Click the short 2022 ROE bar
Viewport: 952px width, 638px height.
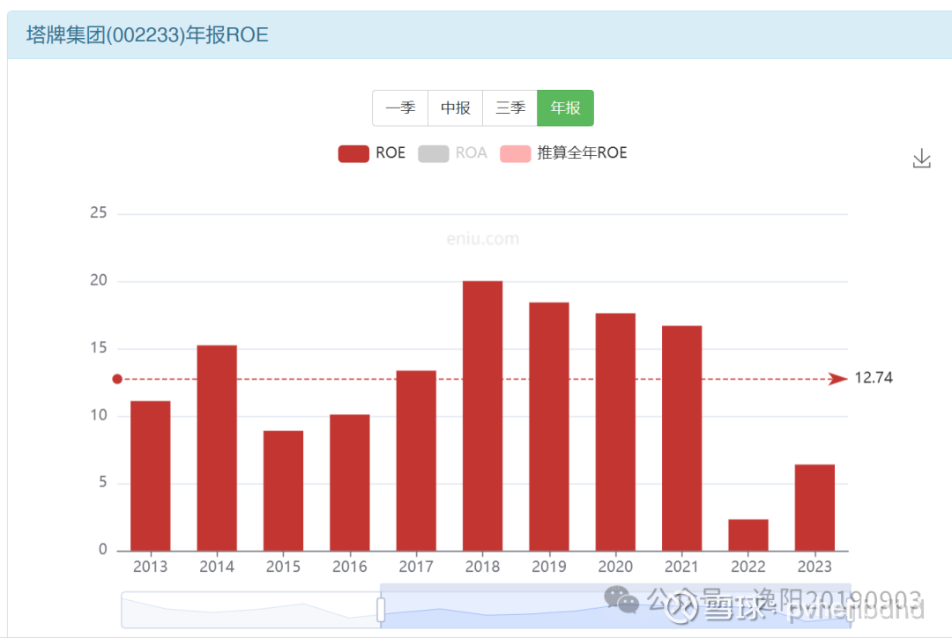click(748, 536)
